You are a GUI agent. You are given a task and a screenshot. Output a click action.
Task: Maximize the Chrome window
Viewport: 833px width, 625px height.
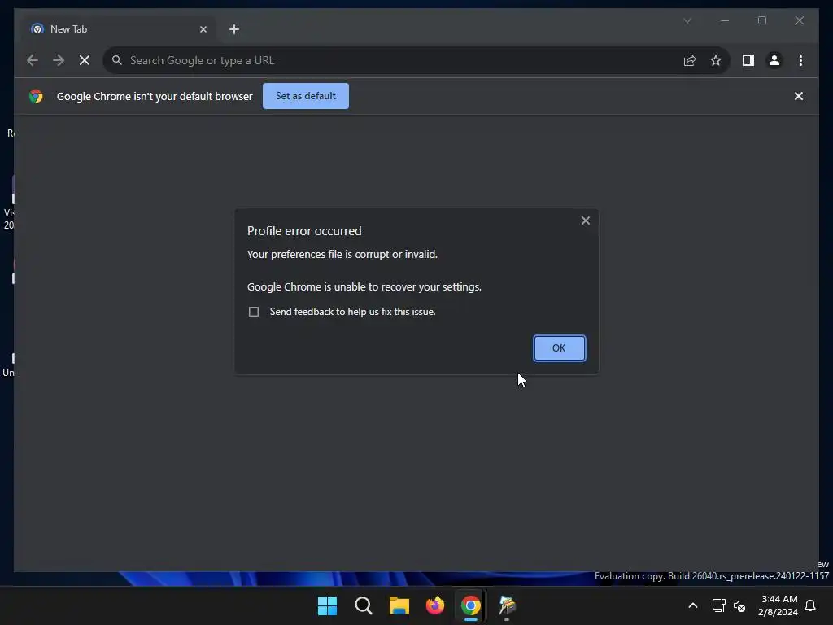tap(761, 20)
